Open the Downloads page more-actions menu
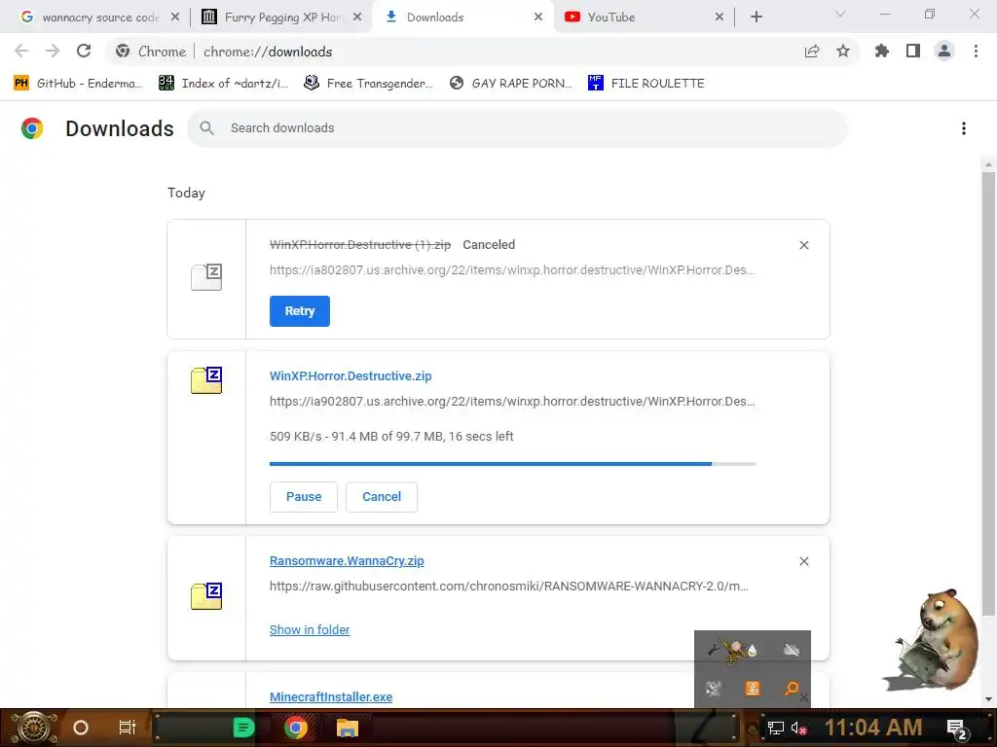Viewport: 997px width, 747px height. click(964, 128)
